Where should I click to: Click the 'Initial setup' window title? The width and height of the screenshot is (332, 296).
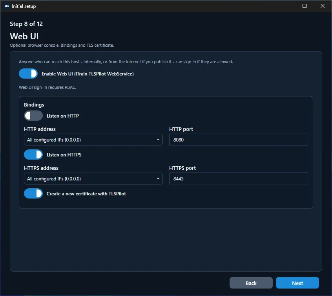click(24, 6)
